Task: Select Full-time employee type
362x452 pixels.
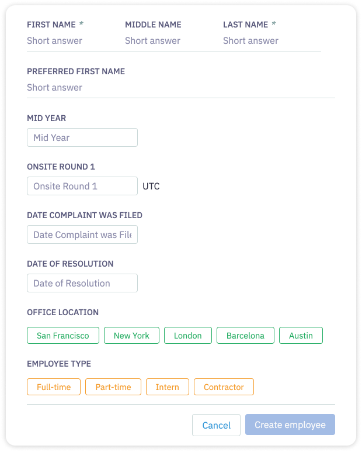Action: (x=54, y=387)
